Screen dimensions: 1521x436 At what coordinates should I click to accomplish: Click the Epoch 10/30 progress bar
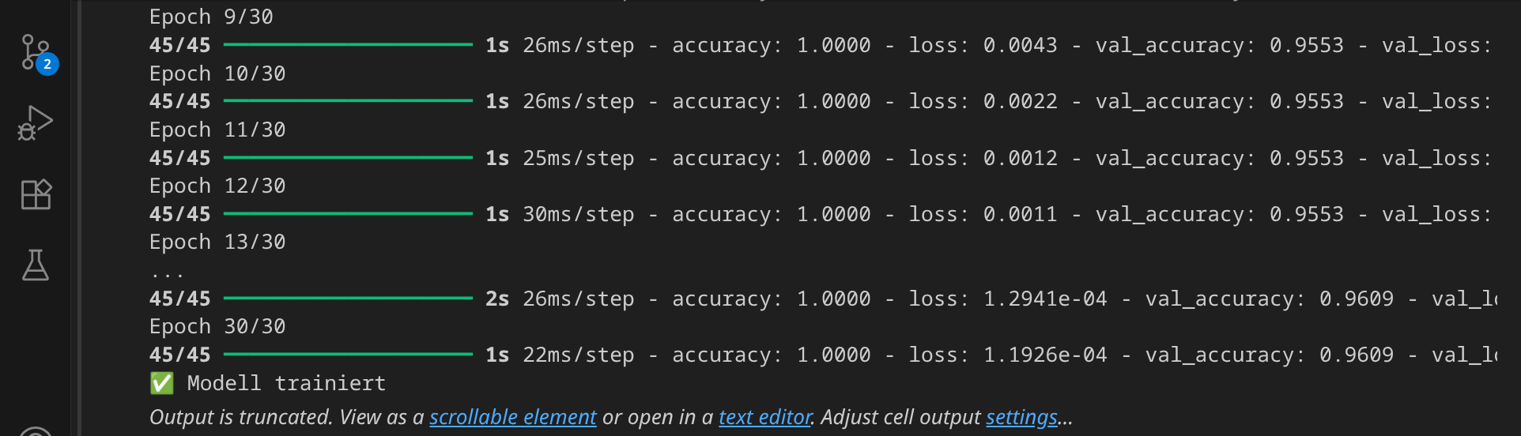348,101
